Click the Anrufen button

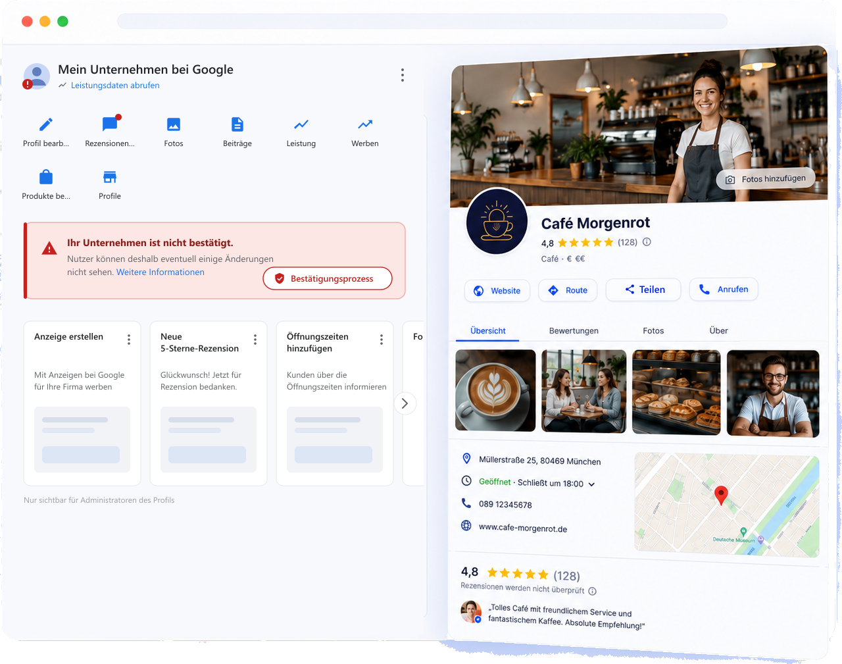point(724,289)
